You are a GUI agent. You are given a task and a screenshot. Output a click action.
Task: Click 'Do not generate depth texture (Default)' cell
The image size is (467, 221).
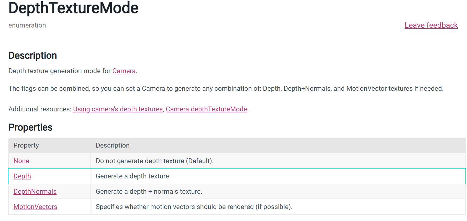pos(278,161)
